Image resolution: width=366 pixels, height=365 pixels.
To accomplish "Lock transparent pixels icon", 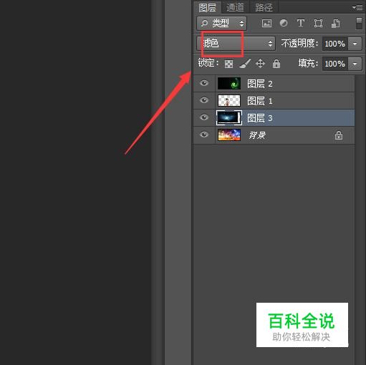I will click(x=228, y=64).
